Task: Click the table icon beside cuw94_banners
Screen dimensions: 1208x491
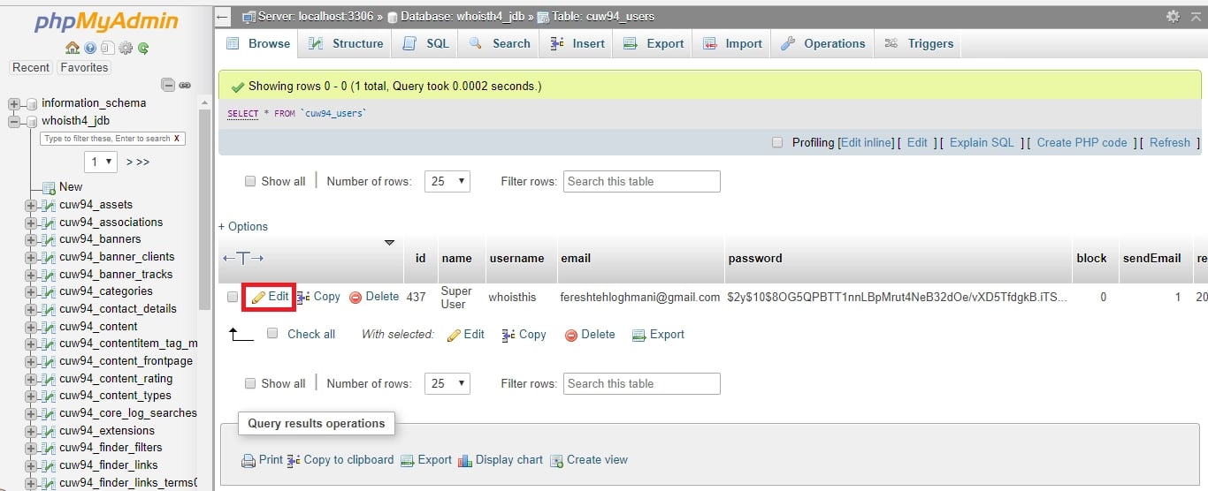Action: (49, 239)
